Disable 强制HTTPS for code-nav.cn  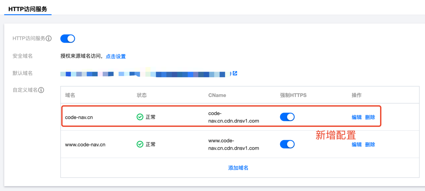point(287,117)
